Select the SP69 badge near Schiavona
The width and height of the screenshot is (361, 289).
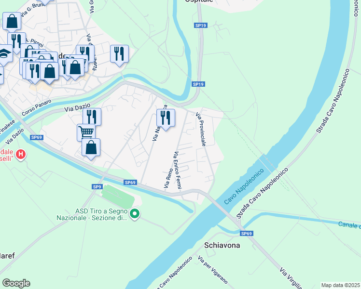[x=246, y=234]
